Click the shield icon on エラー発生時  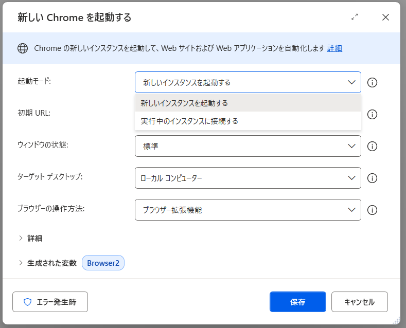tap(28, 302)
